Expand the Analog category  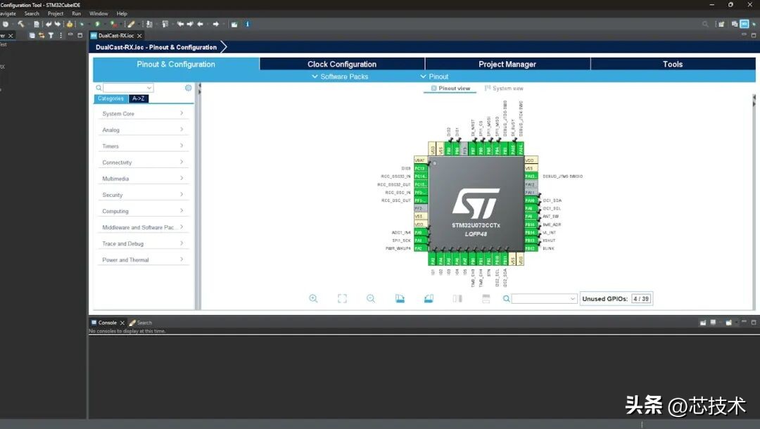pyautogui.click(x=142, y=130)
